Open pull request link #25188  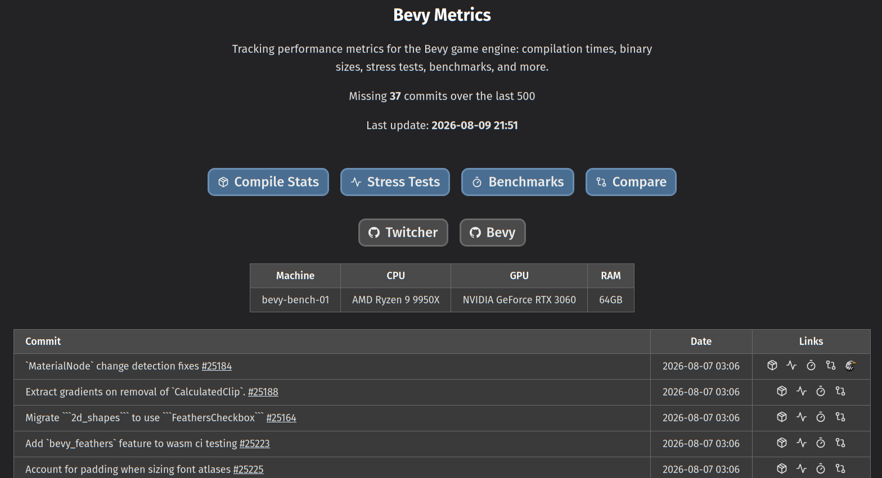click(263, 392)
